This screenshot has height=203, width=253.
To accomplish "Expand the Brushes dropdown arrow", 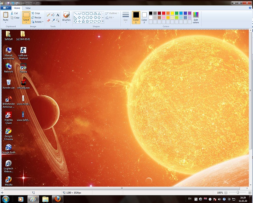I will point(66,22).
